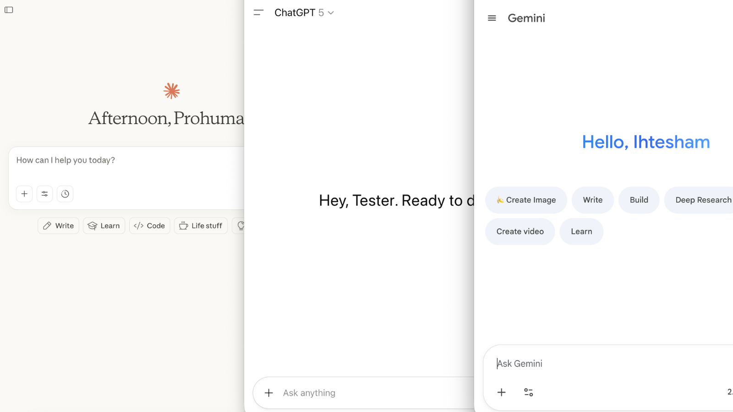The image size is (733, 412).
Task: Click the plus attach icon in ChatGPT
Action: click(269, 393)
